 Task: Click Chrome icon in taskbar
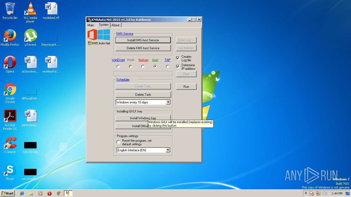(x=59, y=193)
